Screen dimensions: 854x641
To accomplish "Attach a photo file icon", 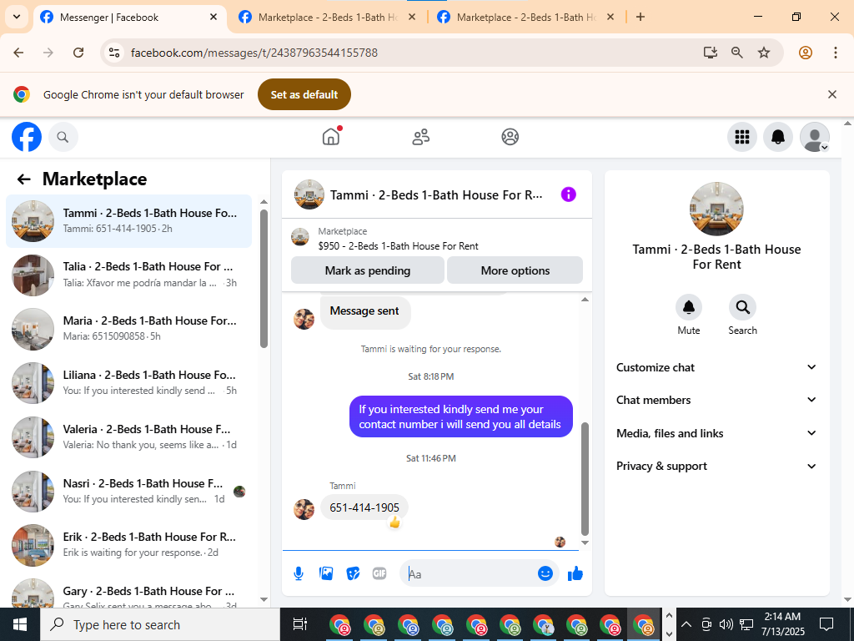I will pyautogui.click(x=326, y=573).
